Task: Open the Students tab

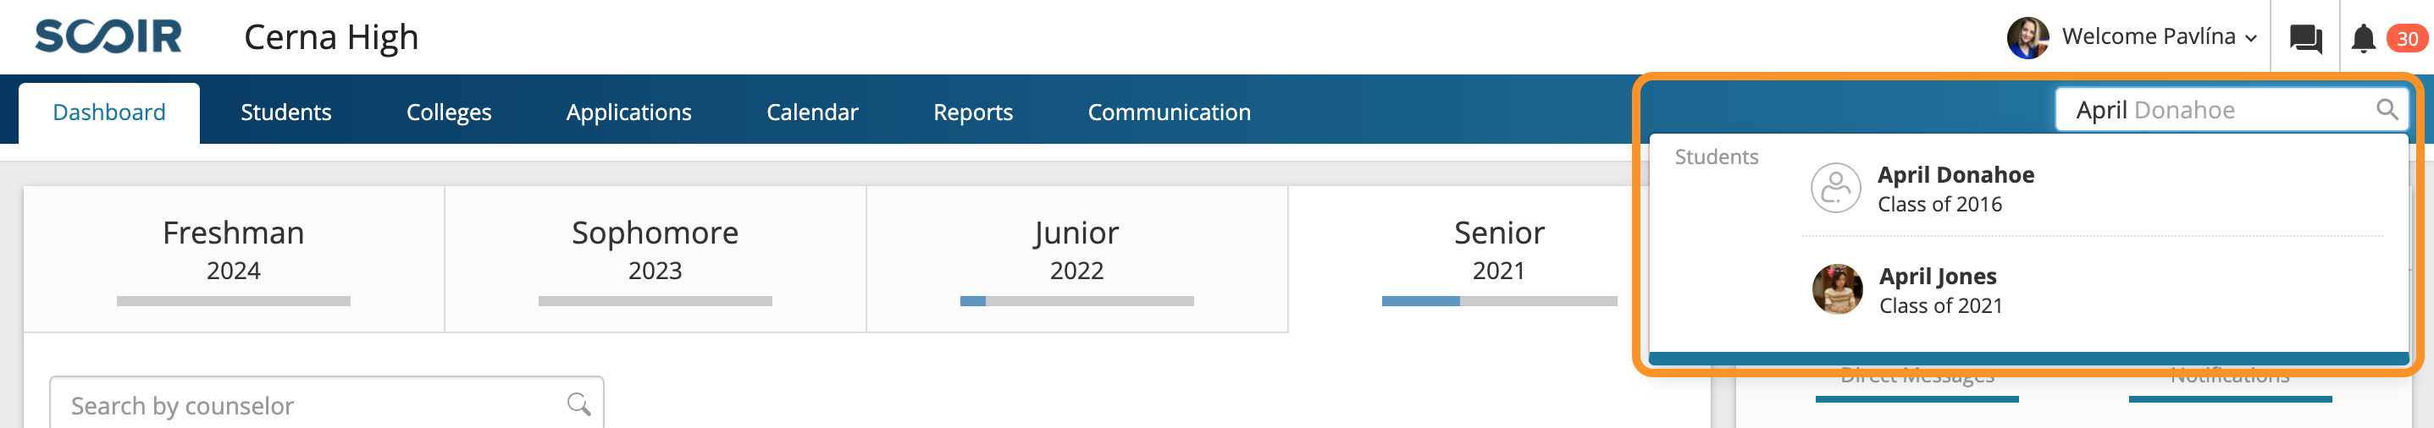Action: click(x=285, y=112)
